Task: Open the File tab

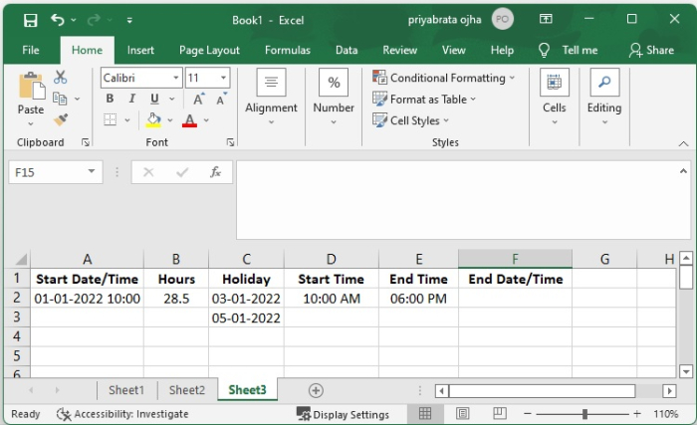Action: point(31,50)
